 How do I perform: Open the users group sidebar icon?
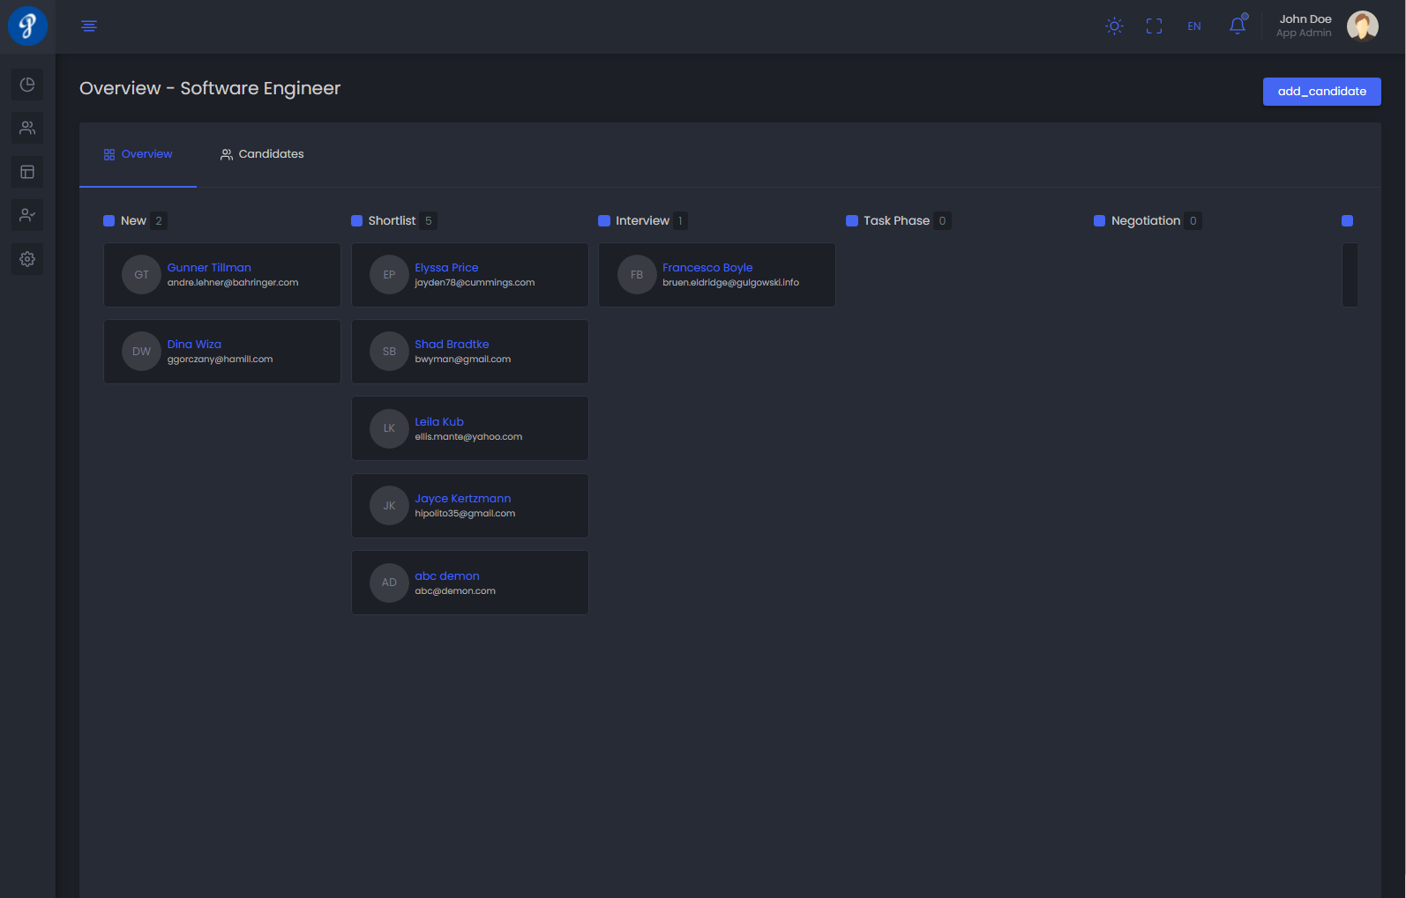click(x=27, y=128)
